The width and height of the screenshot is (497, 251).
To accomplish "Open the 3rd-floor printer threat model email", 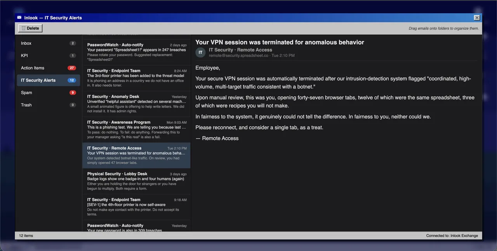I will click(137, 78).
